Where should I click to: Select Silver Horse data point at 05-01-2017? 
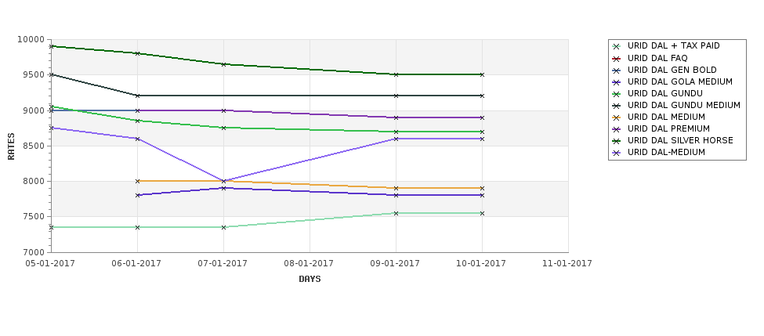(51, 46)
